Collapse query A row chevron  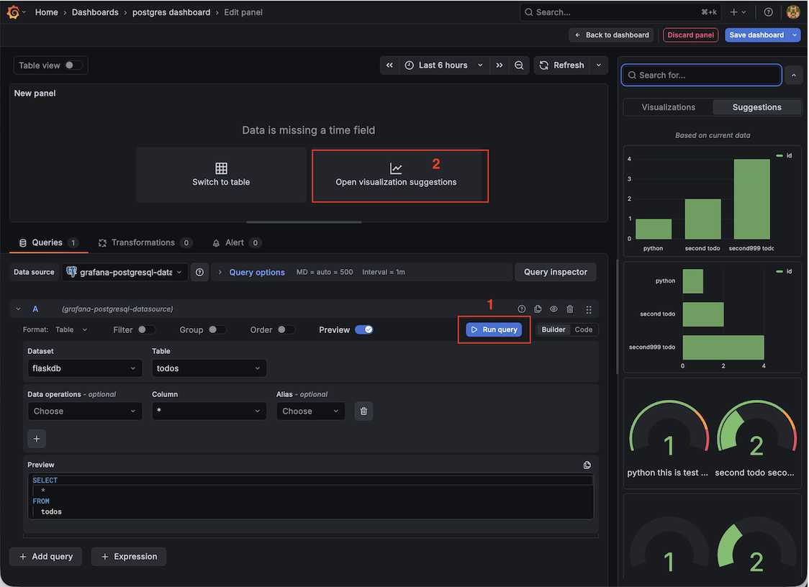(18, 309)
